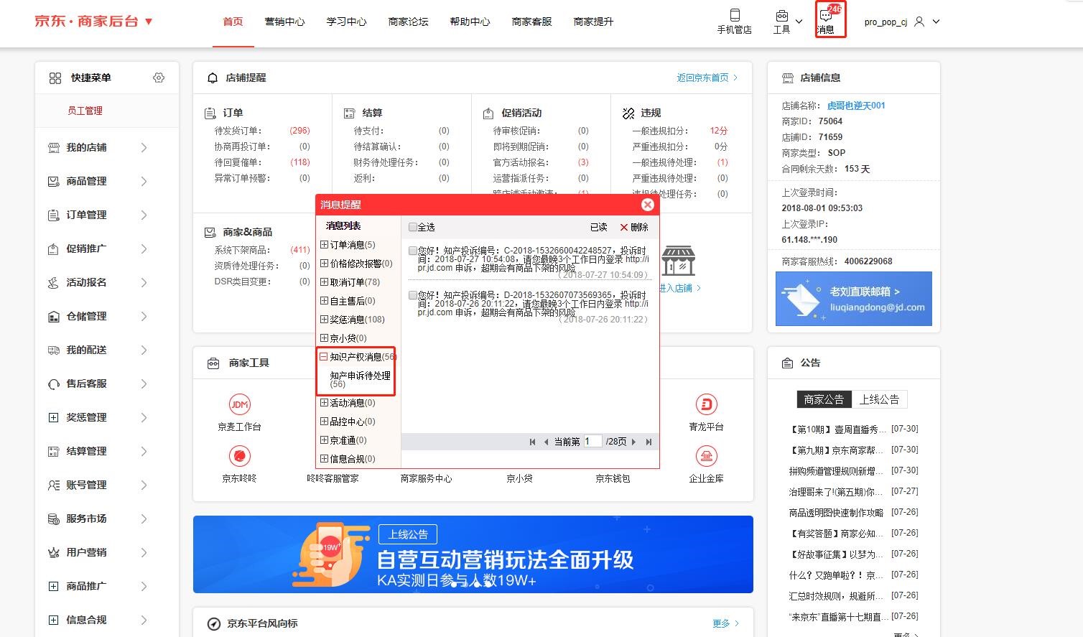
Task: Mark messages as 已读
Action: click(x=598, y=227)
